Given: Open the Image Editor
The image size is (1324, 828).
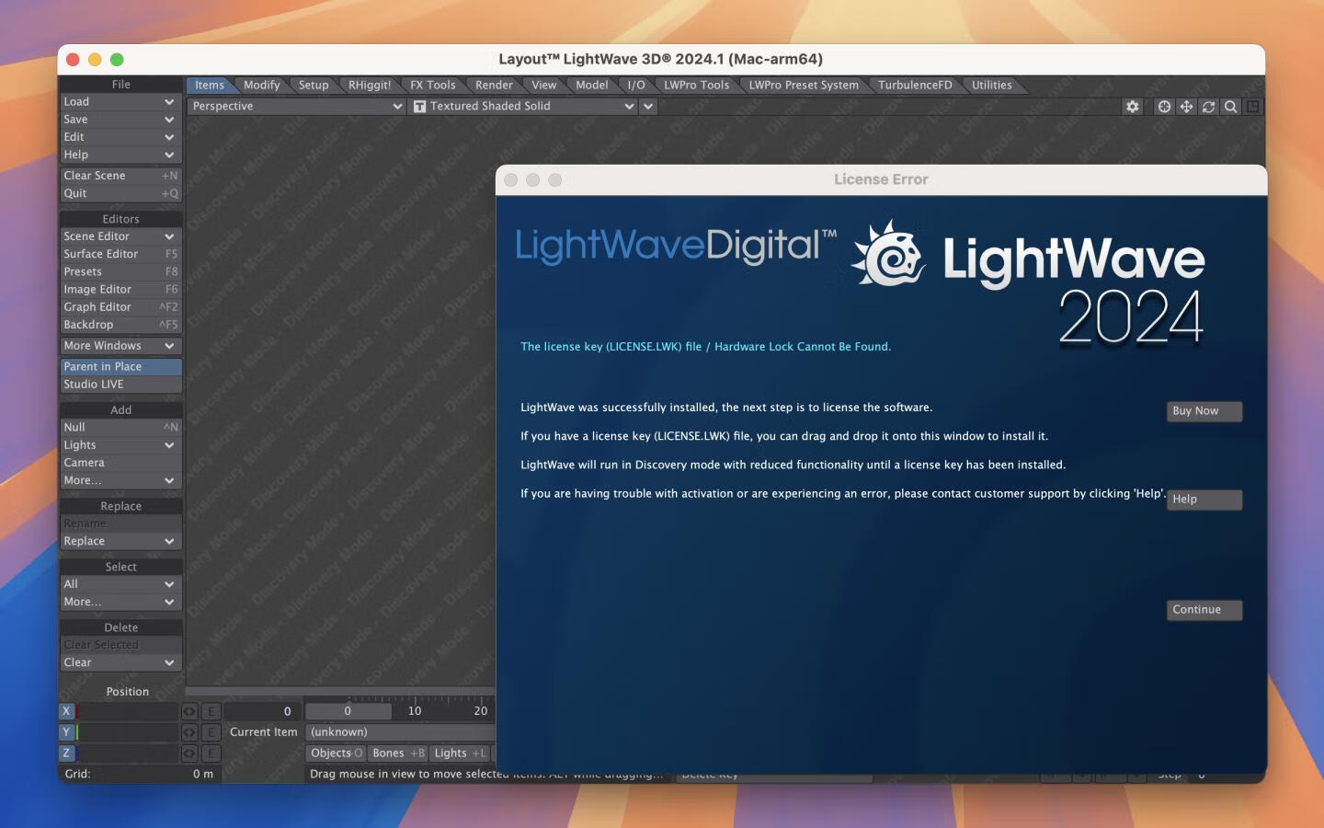Looking at the screenshot, I should pos(120,290).
